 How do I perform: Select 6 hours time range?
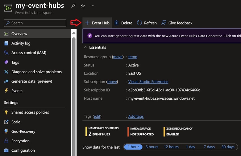pos(152,147)
